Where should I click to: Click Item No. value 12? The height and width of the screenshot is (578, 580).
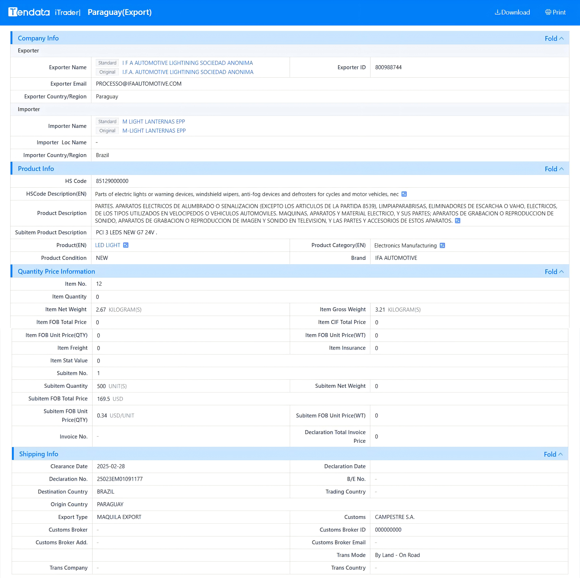tap(99, 284)
